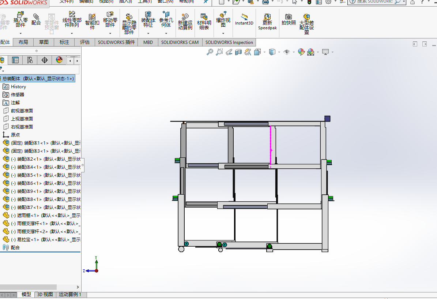This screenshot has height=299, width=437.
Task: Toggle Hide/Show Items eye icon
Action: (x=286, y=52)
